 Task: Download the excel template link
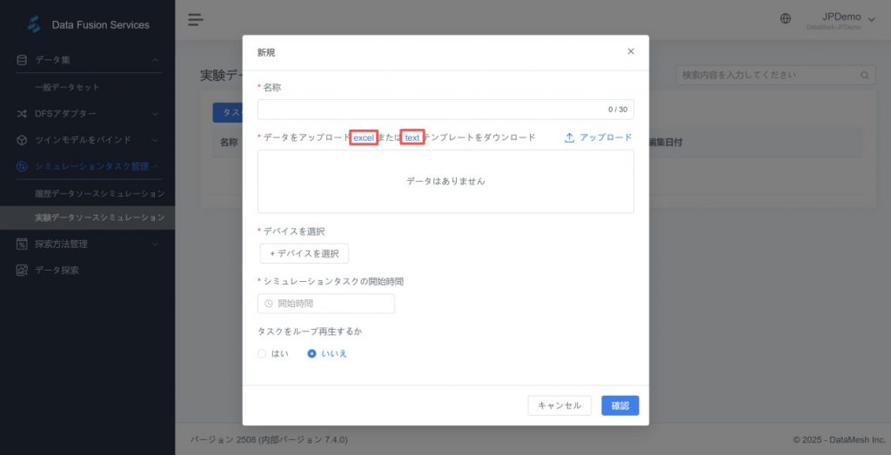click(x=363, y=137)
